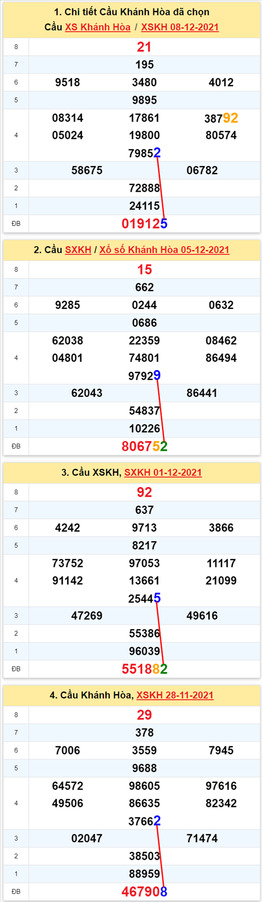
Task: Click the number 79852 in first table
Action: coord(144,153)
